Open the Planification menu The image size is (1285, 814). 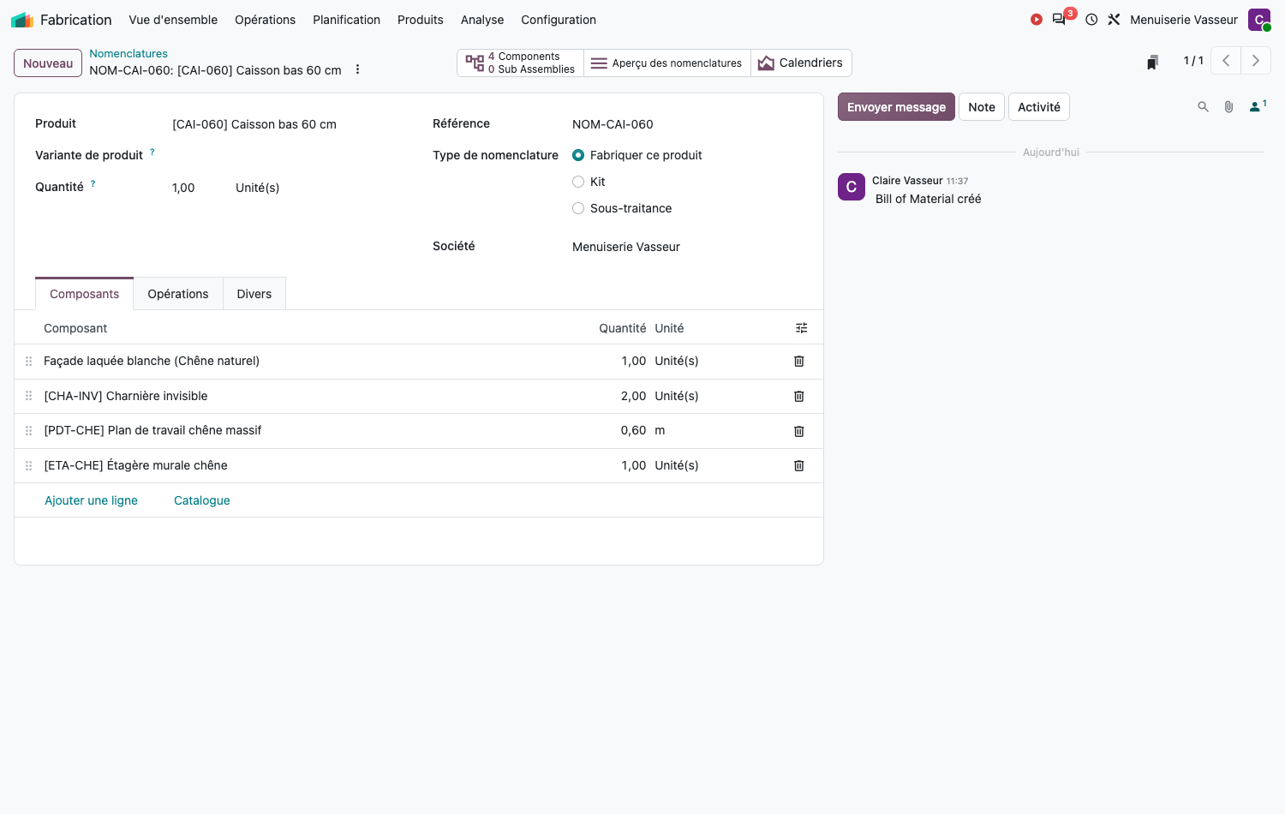(x=347, y=20)
